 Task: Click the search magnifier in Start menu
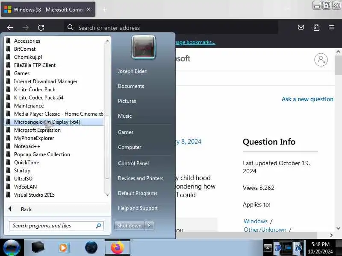[99, 226]
